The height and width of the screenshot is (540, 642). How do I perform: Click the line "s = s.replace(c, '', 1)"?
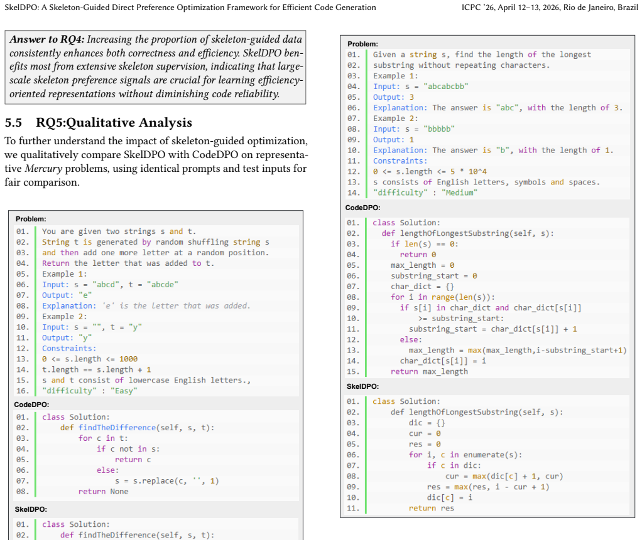tap(166, 480)
